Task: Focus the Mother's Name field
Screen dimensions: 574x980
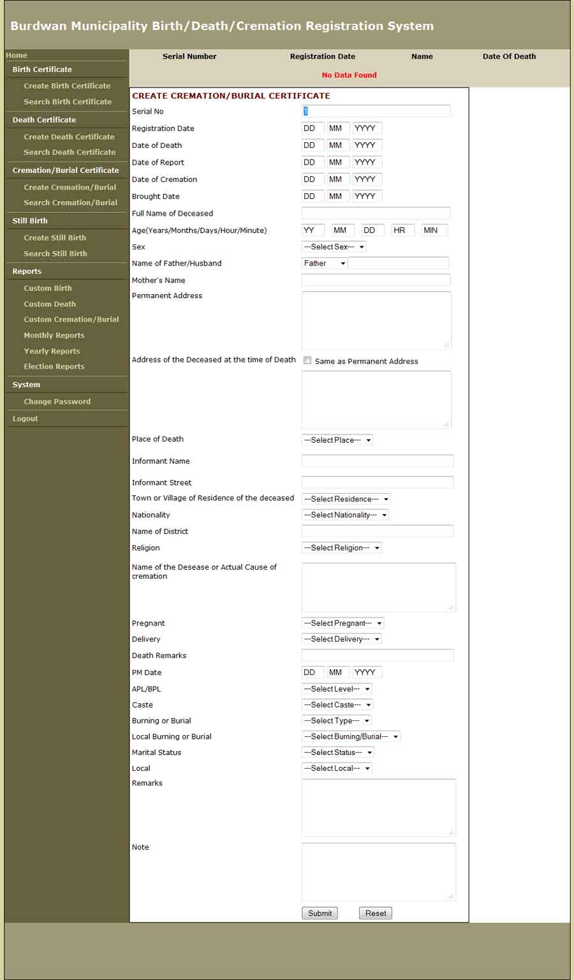Action: pyautogui.click(x=376, y=280)
